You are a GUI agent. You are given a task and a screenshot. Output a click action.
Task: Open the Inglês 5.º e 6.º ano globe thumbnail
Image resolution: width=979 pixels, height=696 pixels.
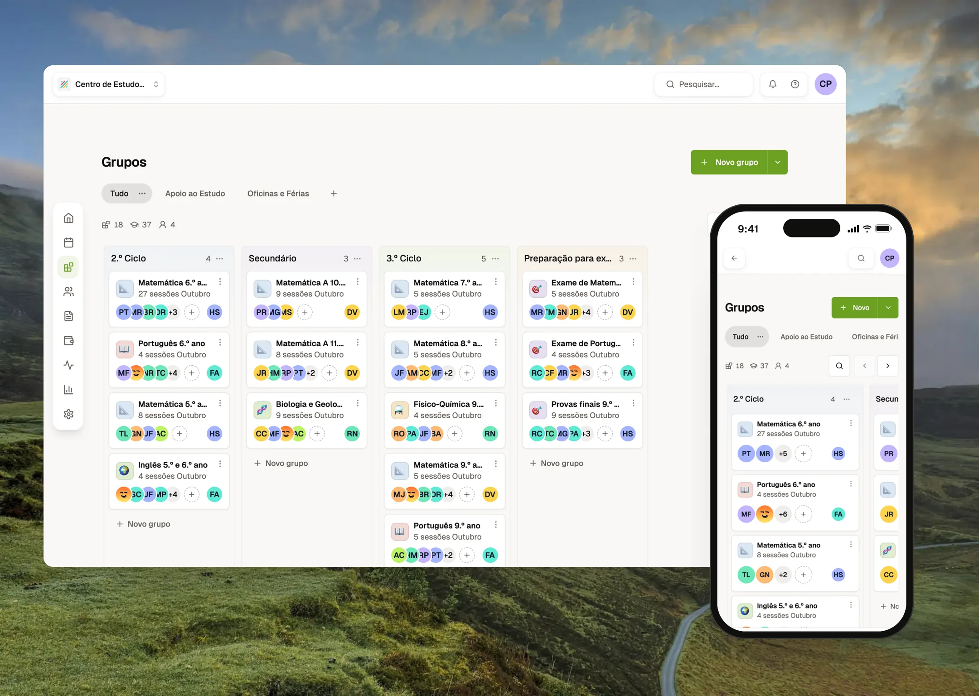(124, 470)
